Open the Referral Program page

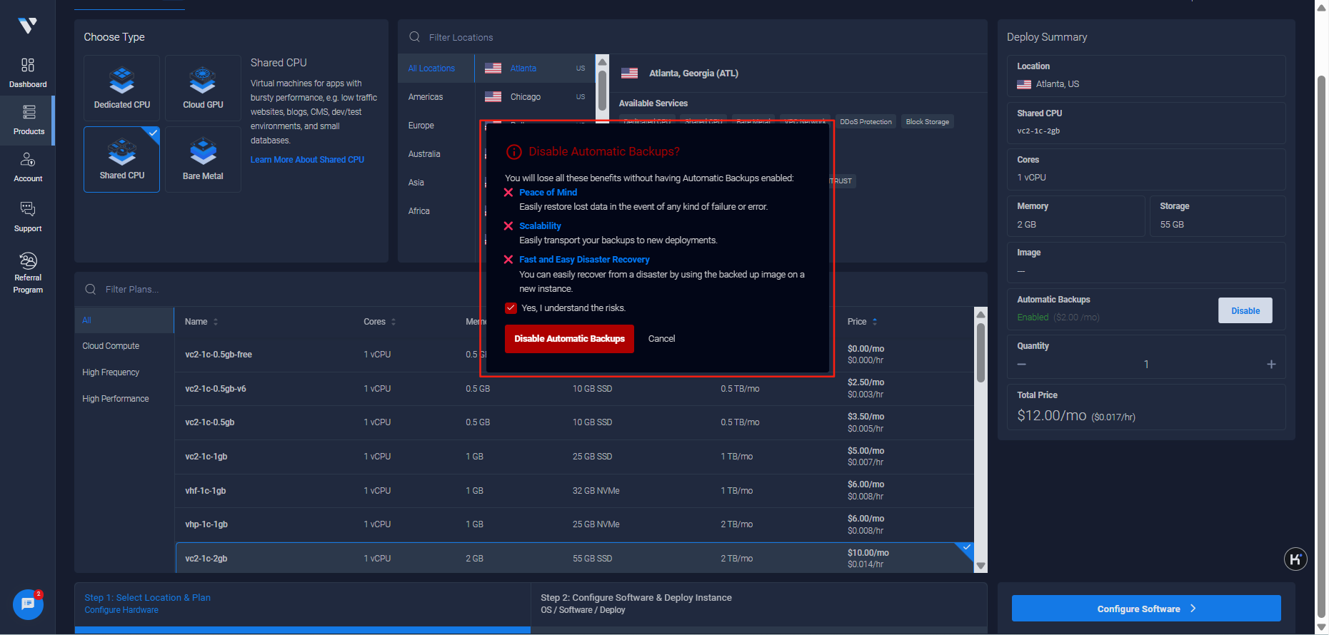click(x=28, y=273)
